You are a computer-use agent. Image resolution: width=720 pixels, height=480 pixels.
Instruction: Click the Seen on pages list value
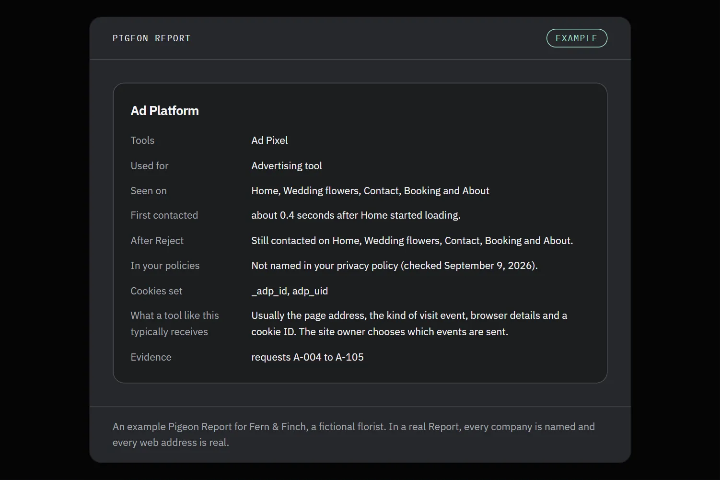tap(370, 191)
